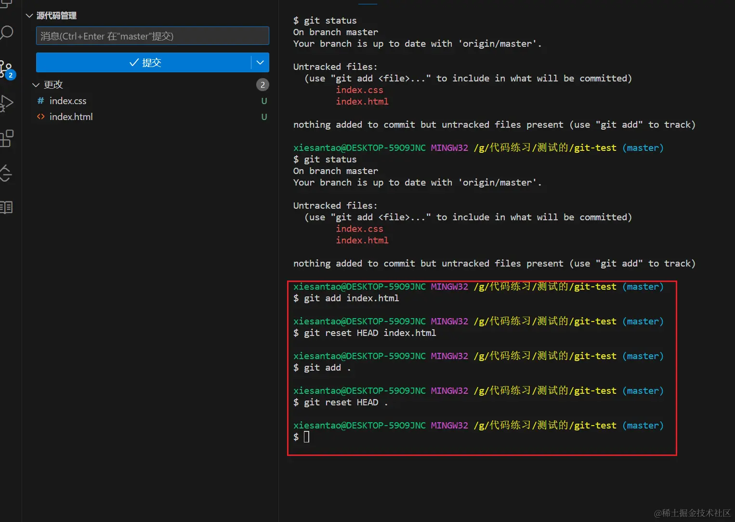This screenshot has height=522, width=735.
Task: Click the orange brackets icon beside index.html
Action: pos(41,117)
